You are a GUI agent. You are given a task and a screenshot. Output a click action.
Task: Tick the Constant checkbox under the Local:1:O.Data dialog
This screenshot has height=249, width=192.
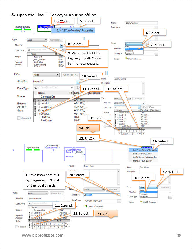tap(17, 227)
